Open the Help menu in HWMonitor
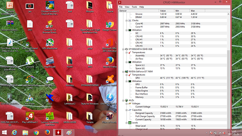This screenshot has height=136, width=242. coord(142,7)
